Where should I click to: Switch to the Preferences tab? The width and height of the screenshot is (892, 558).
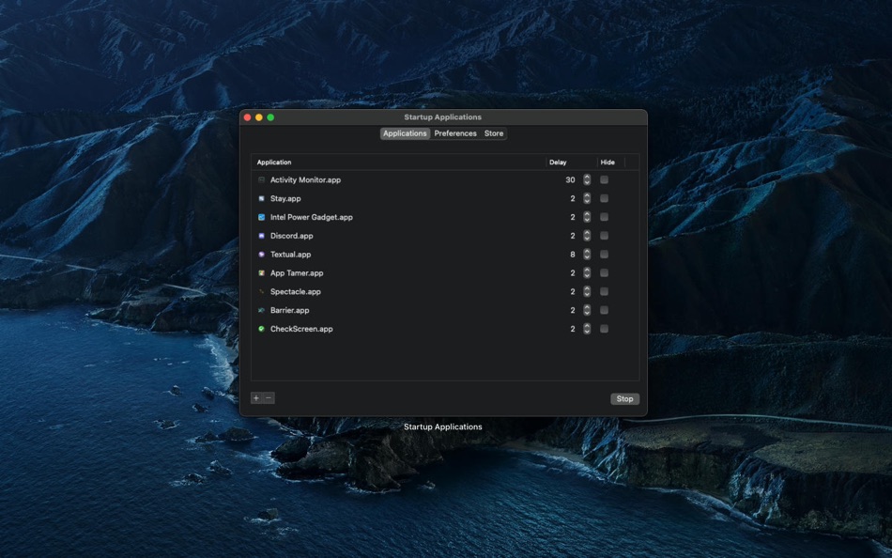tap(455, 133)
